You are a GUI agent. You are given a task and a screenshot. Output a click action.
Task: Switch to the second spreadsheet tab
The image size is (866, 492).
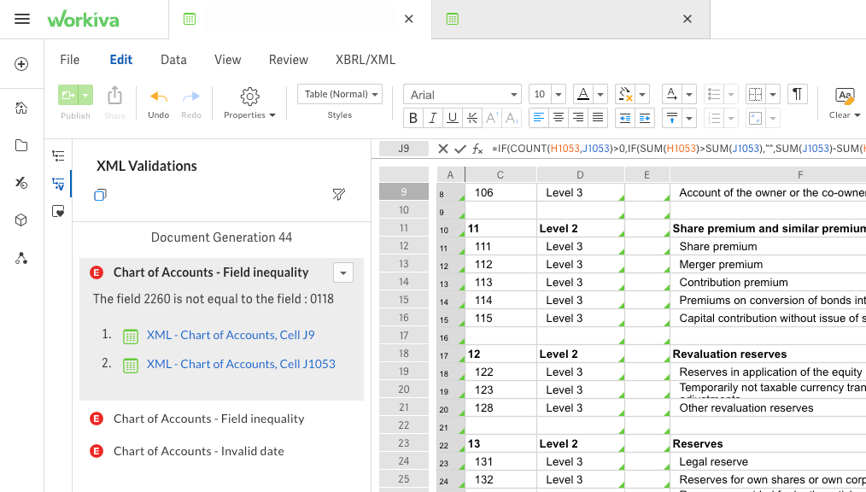tap(571, 20)
